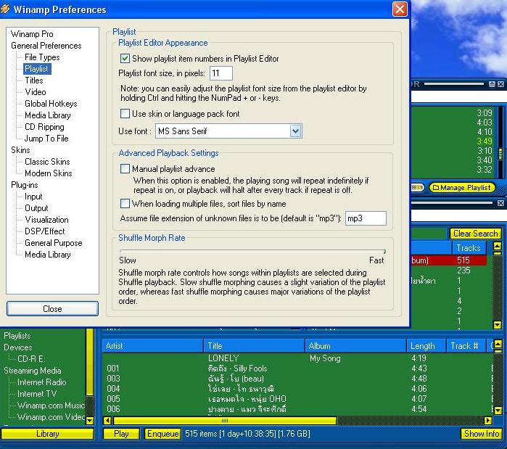Viewport: 507px width, 449px height.
Task: Open the Video preferences page
Action: (x=36, y=92)
